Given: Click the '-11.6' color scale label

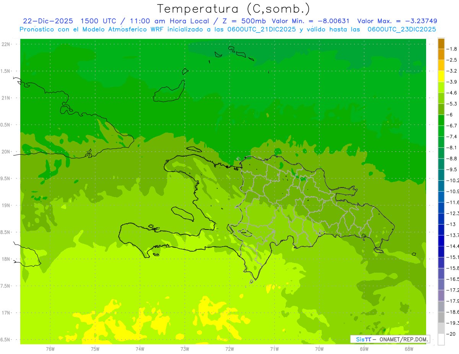Looking at the screenshot, I should [452, 202].
